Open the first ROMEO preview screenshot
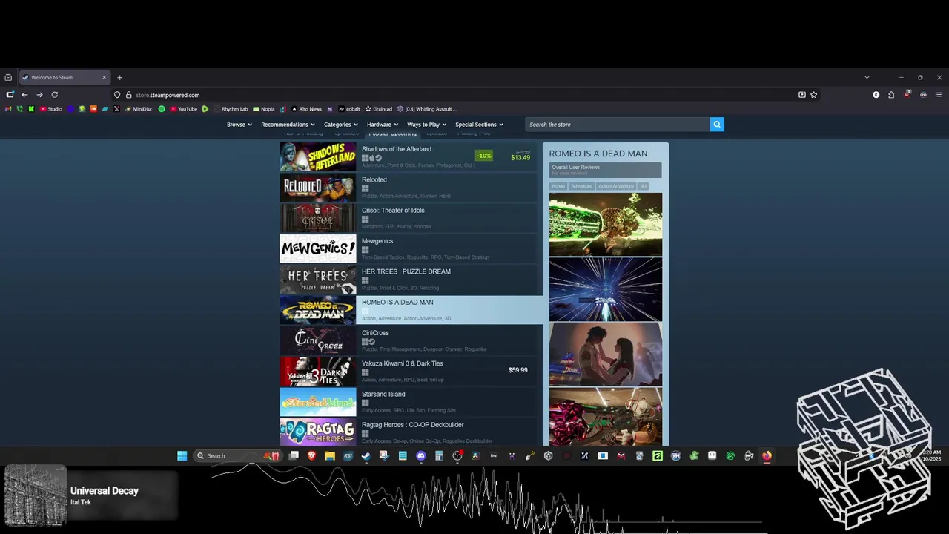Image resolution: width=949 pixels, height=534 pixels. click(x=606, y=224)
